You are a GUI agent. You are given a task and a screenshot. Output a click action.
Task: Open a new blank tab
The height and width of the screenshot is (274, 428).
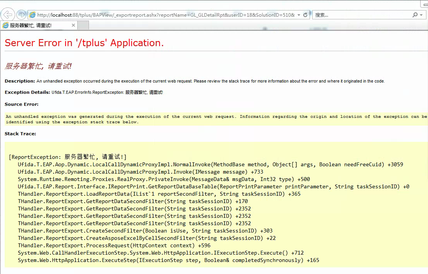tap(84, 25)
